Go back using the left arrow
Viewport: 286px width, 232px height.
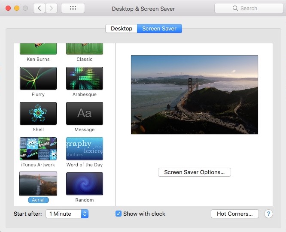click(x=40, y=8)
